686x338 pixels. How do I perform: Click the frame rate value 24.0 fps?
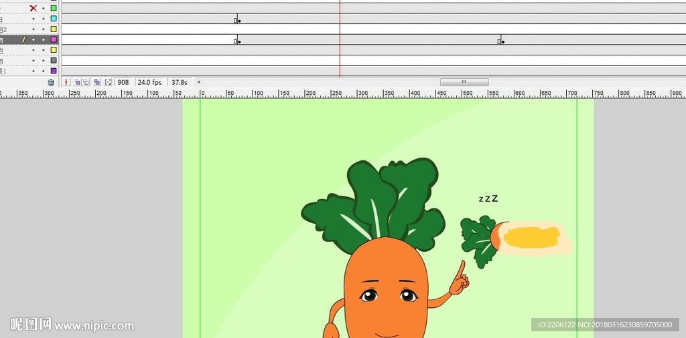pos(149,82)
